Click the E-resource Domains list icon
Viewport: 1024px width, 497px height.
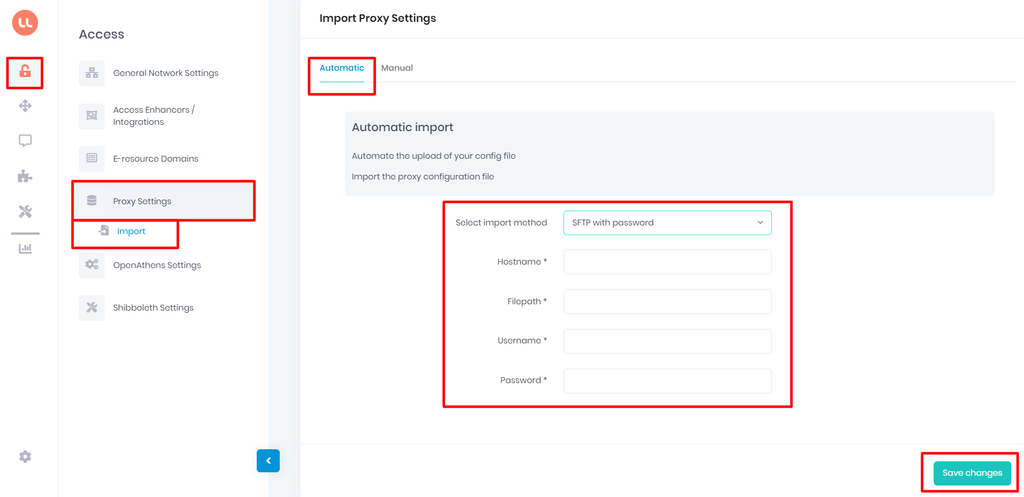[x=92, y=158]
